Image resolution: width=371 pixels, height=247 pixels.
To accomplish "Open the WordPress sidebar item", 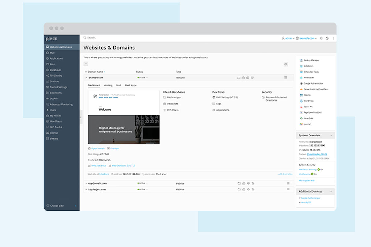I will [x=56, y=121].
